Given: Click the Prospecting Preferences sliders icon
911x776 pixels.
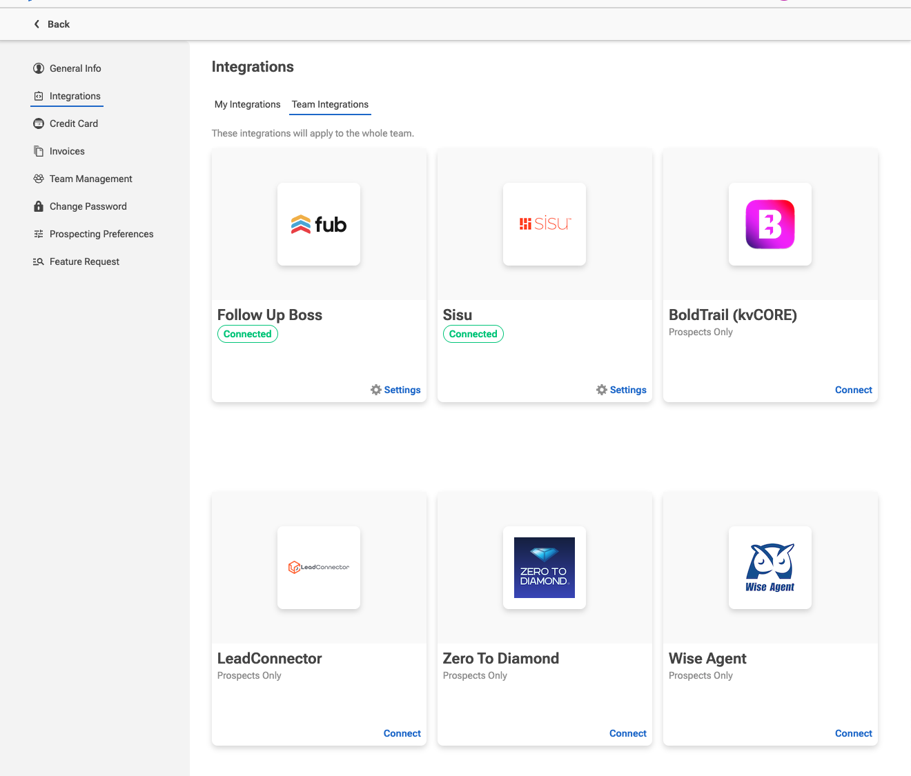Looking at the screenshot, I should pyautogui.click(x=39, y=234).
